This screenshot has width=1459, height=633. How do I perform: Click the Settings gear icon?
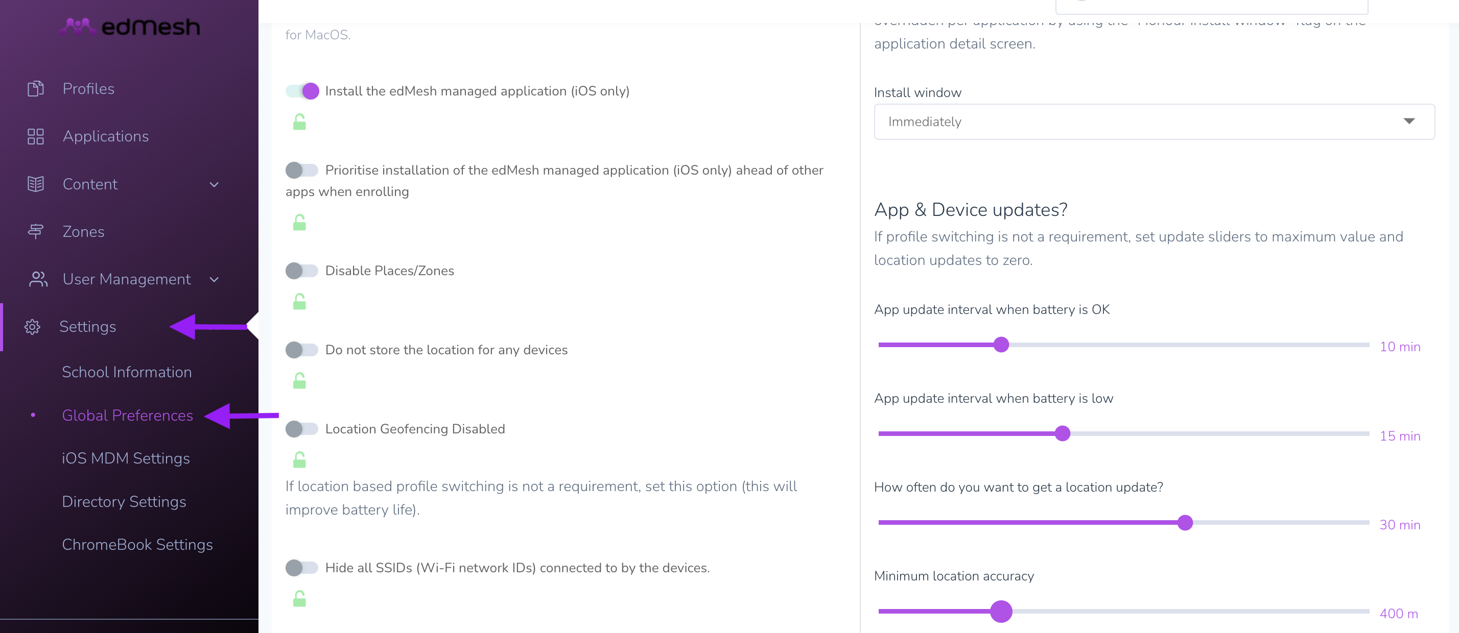coord(32,327)
